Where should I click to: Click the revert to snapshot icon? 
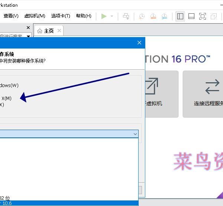(153, 16)
